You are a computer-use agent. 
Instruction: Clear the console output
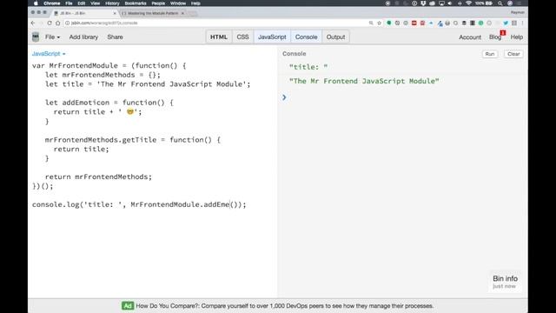tap(513, 54)
